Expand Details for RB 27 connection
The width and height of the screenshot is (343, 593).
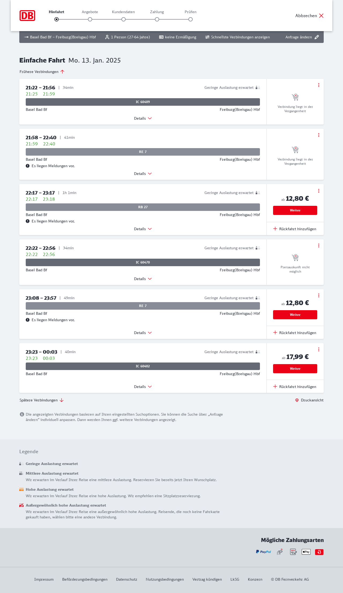point(143,229)
